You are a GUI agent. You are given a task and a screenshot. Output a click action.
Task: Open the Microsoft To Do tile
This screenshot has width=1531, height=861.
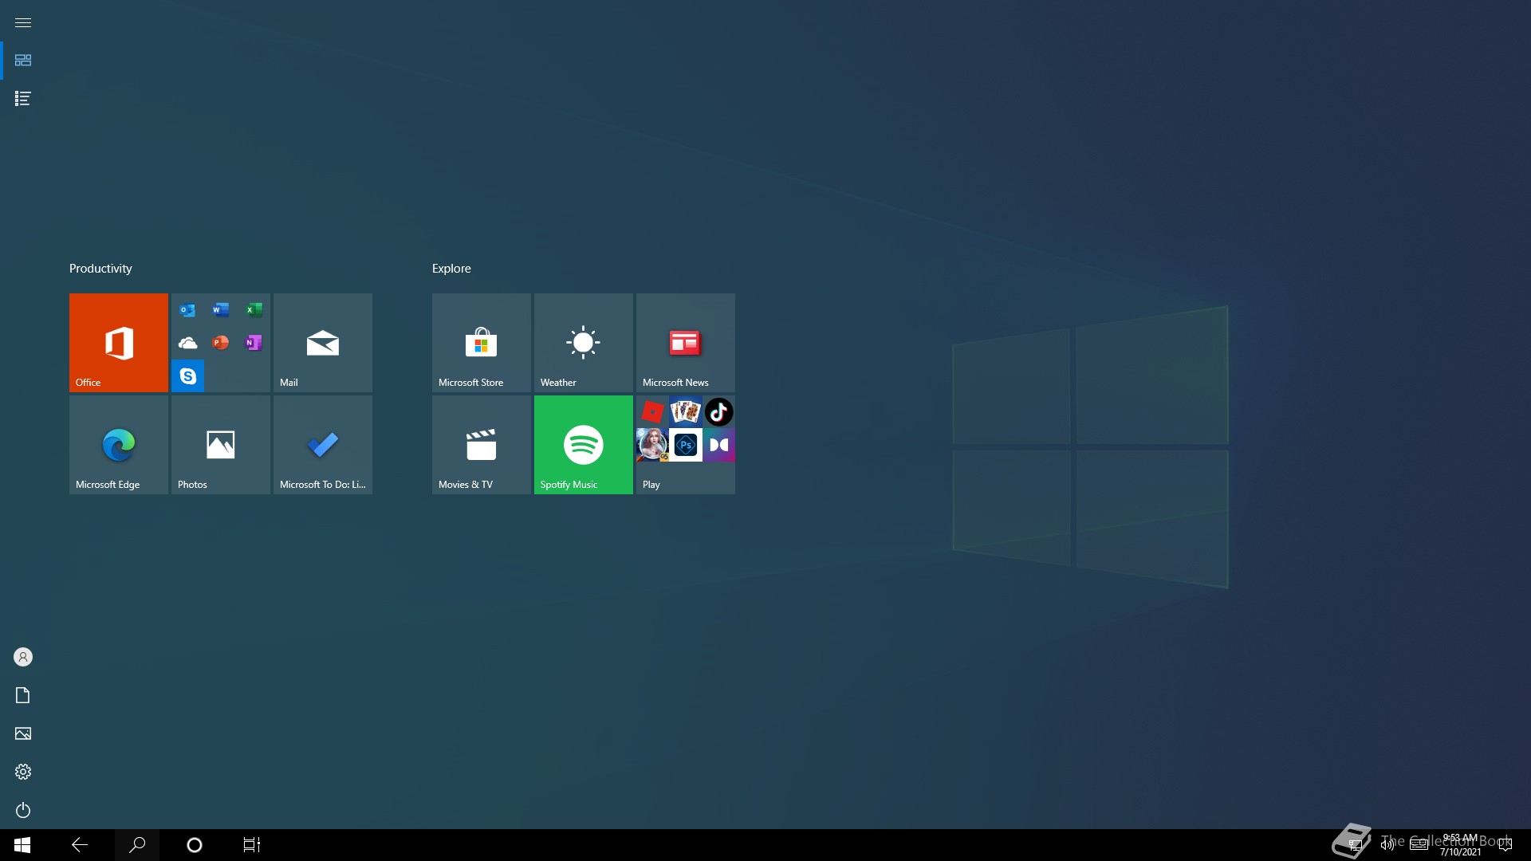coord(323,445)
